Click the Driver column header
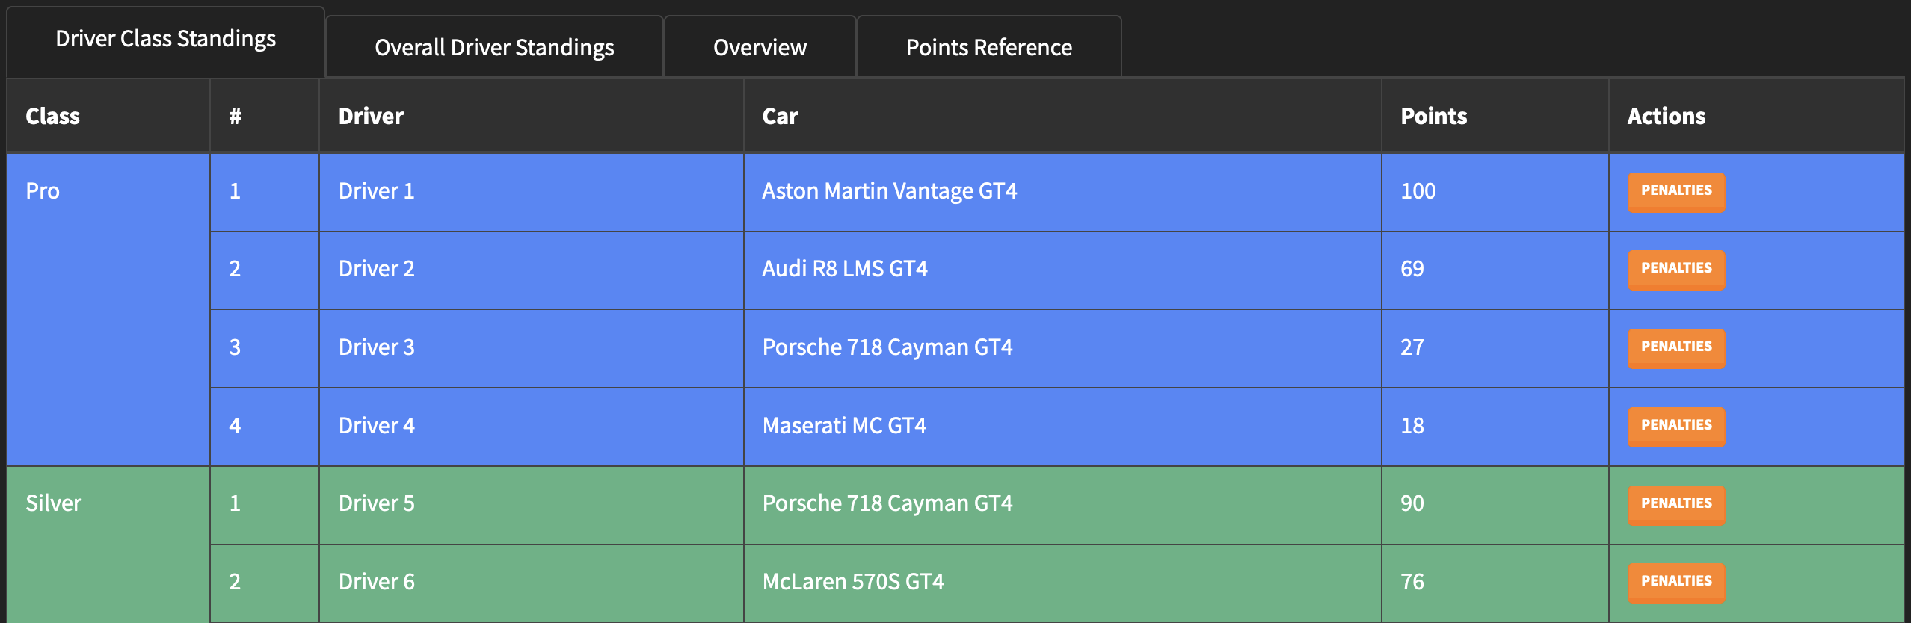The image size is (1911, 623). pos(371,117)
